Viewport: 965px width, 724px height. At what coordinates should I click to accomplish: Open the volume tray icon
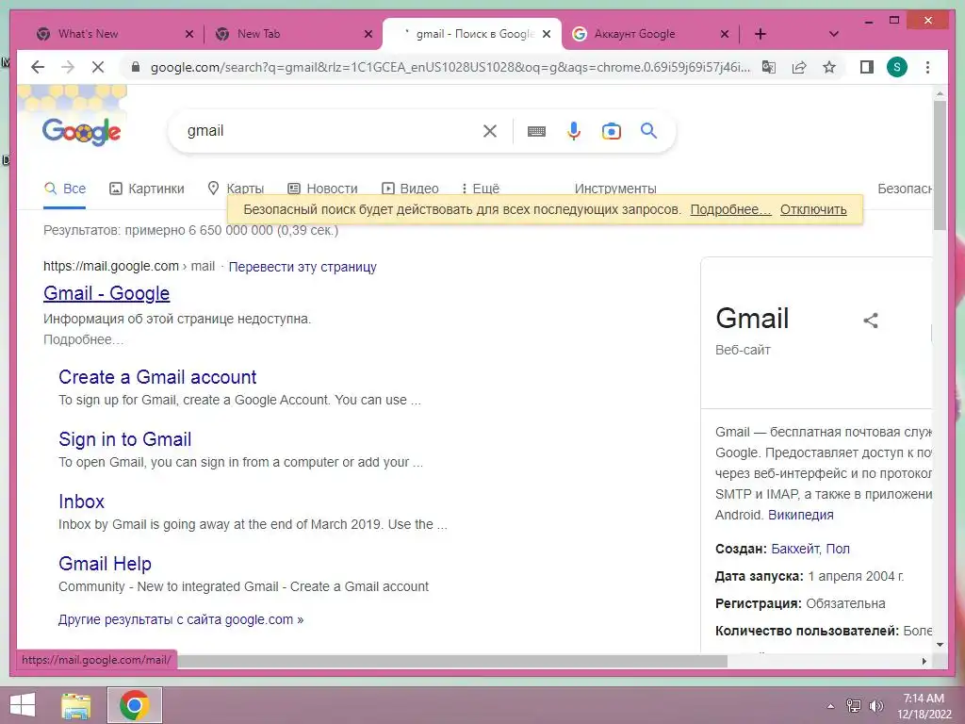(x=875, y=706)
